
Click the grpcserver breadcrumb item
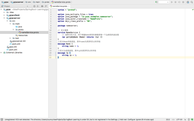point(19,2)
